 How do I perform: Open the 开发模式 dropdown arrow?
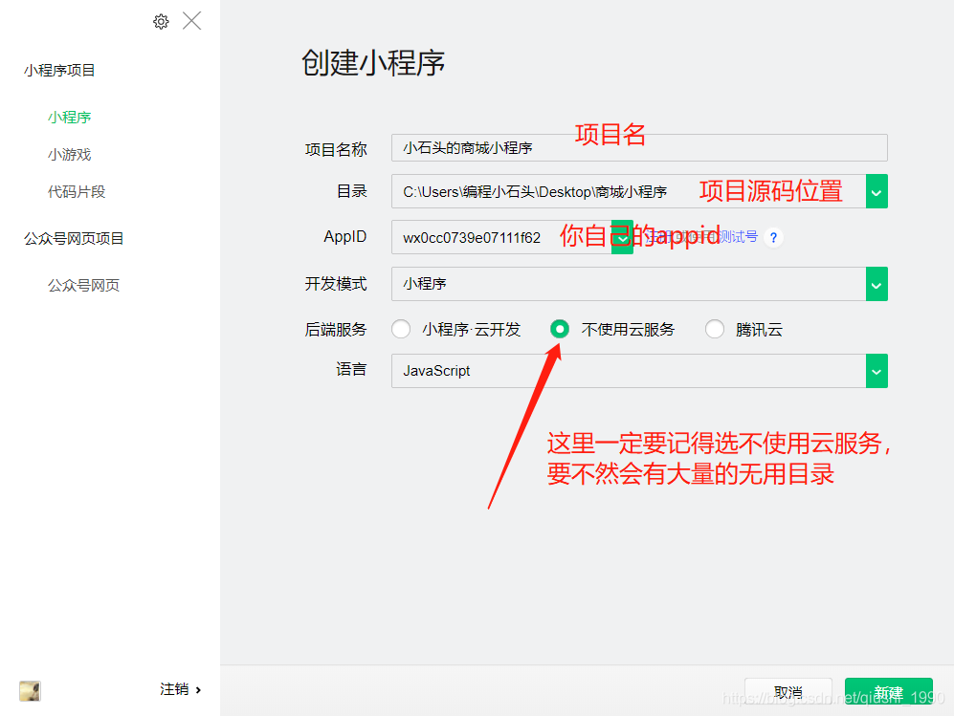point(876,284)
